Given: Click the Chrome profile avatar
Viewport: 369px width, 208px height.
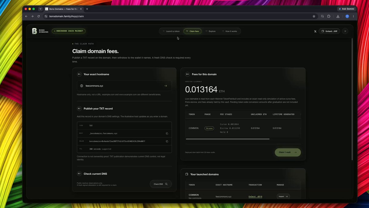Looking at the screenshot, I should pyautogui.click(x=347, y=16).
